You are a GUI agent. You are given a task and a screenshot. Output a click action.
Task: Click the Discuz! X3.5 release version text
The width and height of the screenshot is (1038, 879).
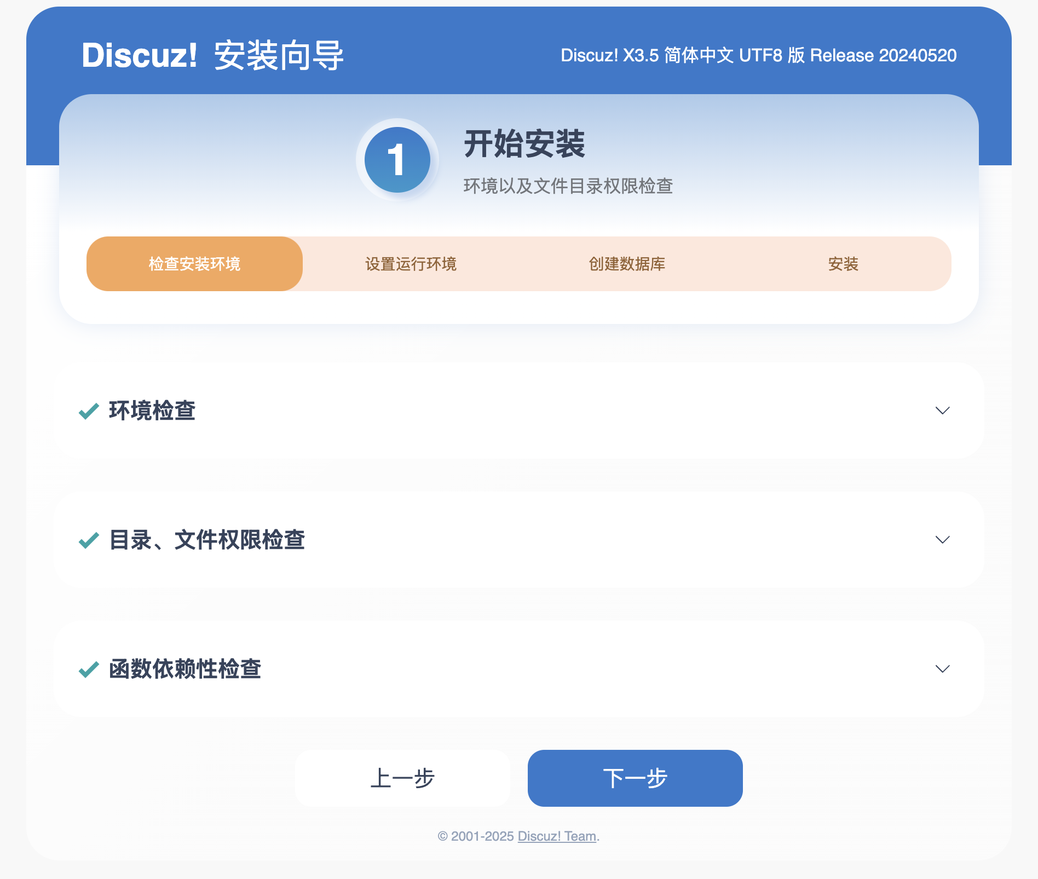(758, 55)
